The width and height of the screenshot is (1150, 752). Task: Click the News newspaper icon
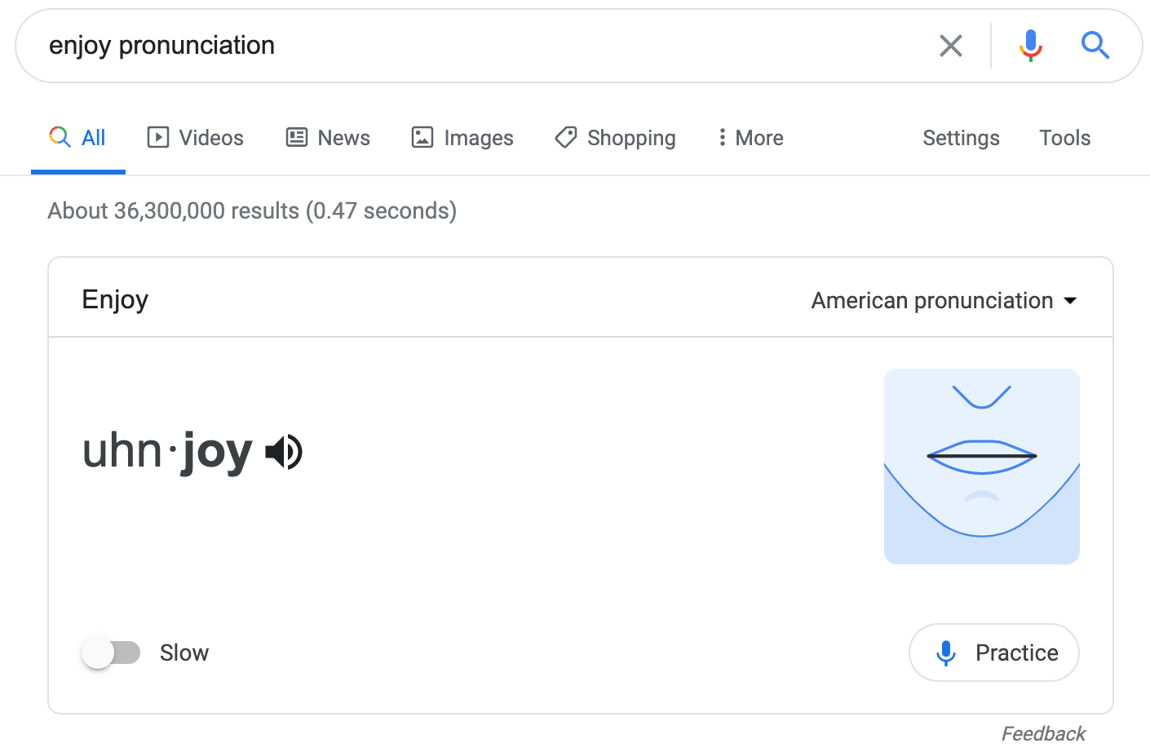click(297, 137)
